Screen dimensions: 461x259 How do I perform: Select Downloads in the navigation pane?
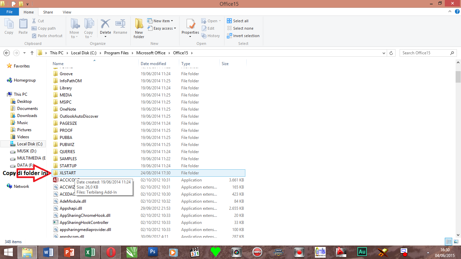click(x=27, y=116)
